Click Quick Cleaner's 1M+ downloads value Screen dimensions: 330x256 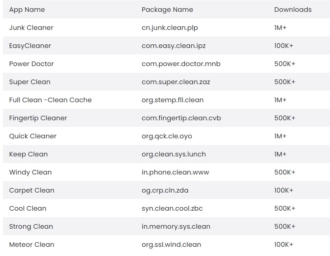tap(280, 136)
